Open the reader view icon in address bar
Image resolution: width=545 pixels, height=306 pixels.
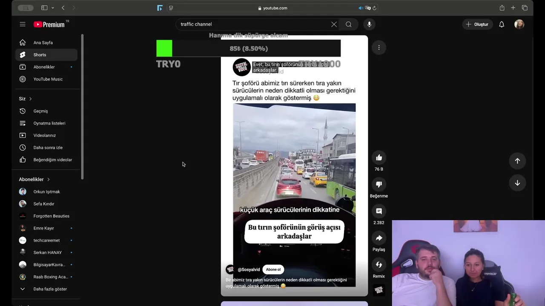point(171,8)
